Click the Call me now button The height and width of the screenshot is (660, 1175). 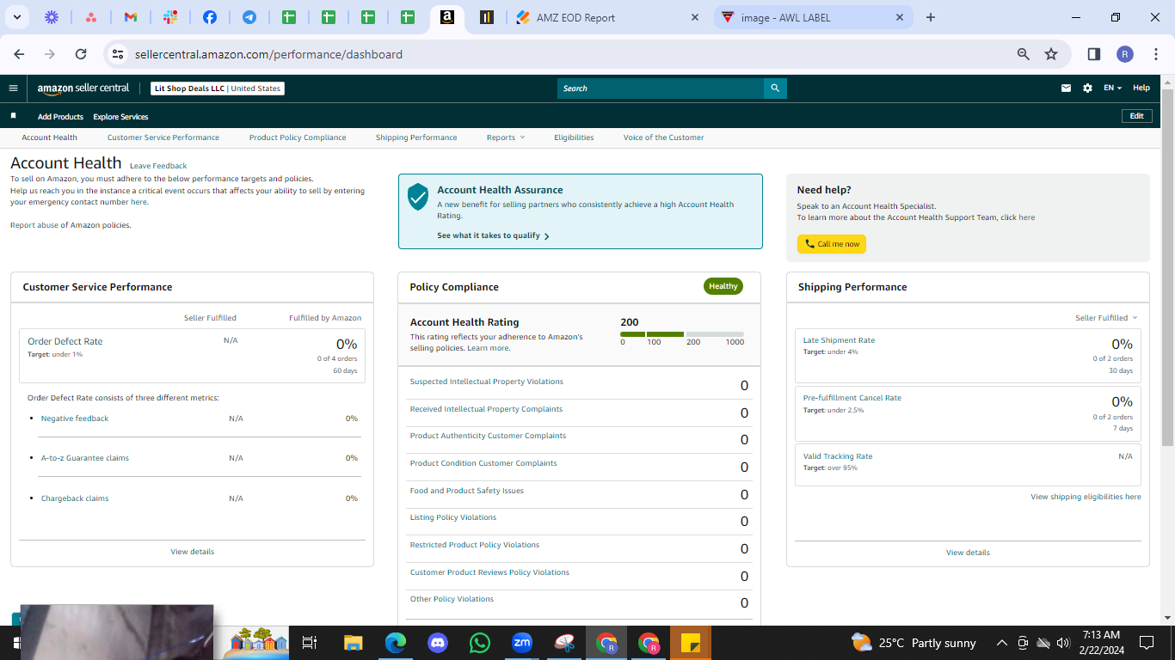[x=832, y=244]
